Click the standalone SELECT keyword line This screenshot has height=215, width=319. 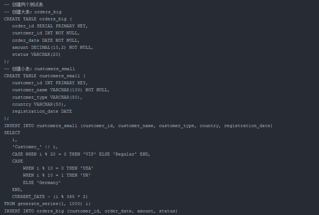point(12,133)
